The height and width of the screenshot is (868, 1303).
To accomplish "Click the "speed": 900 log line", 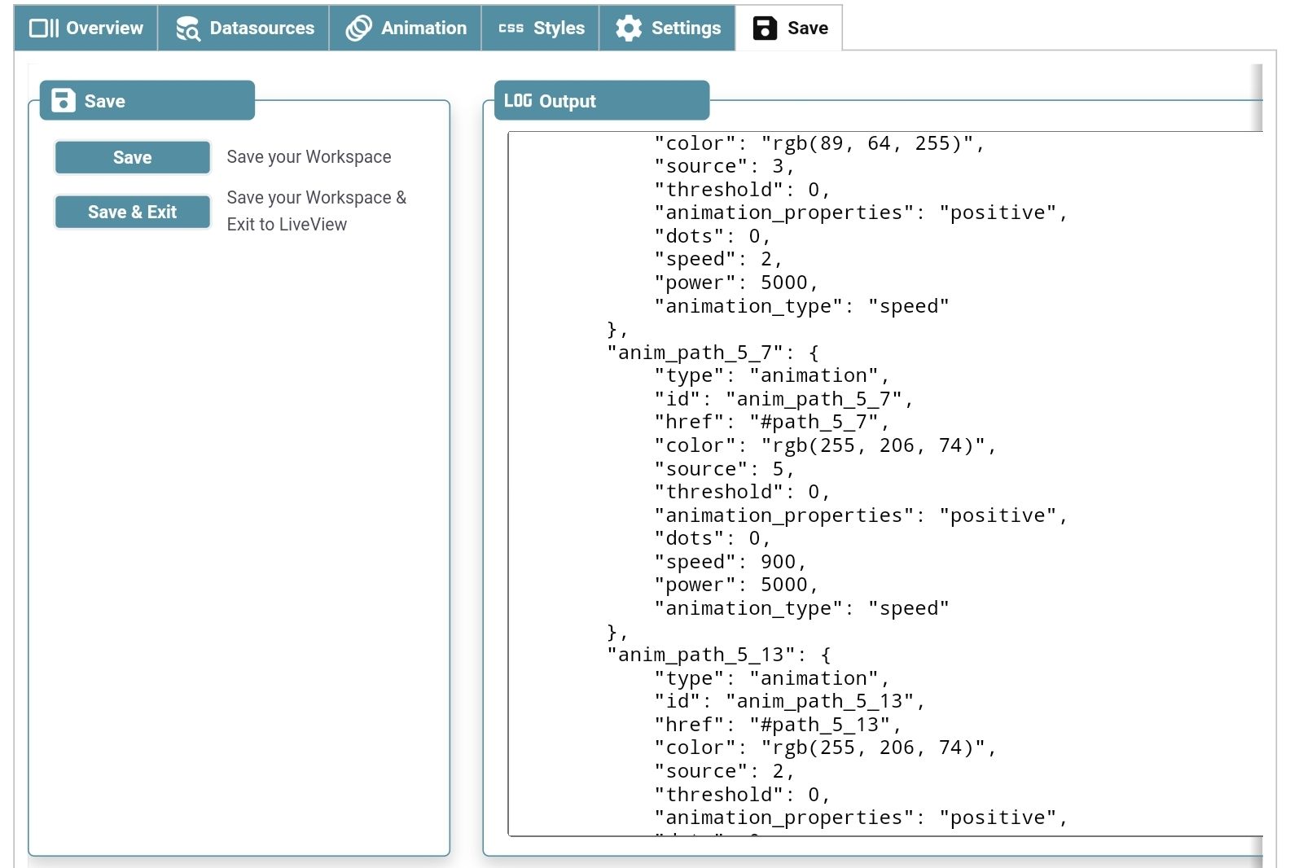I will [730, 562].
